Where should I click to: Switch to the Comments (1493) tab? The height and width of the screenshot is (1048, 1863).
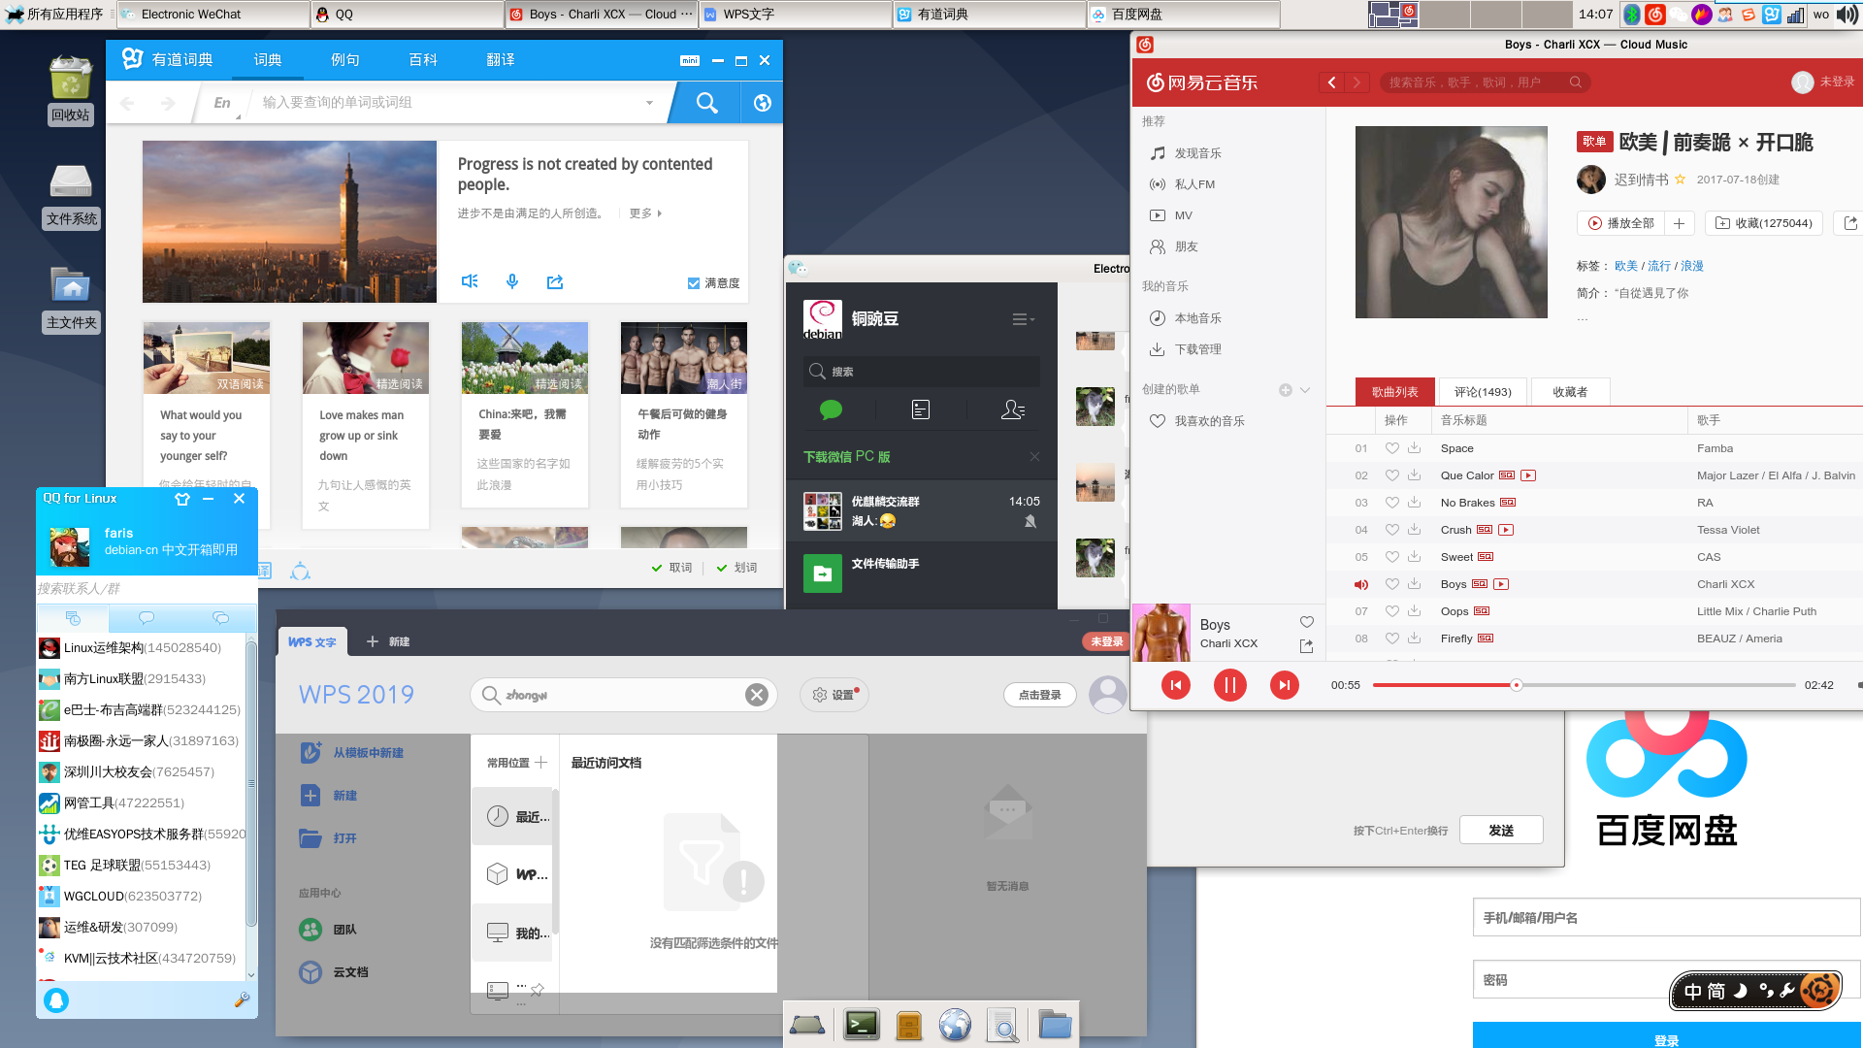(x=1483, y=392)
